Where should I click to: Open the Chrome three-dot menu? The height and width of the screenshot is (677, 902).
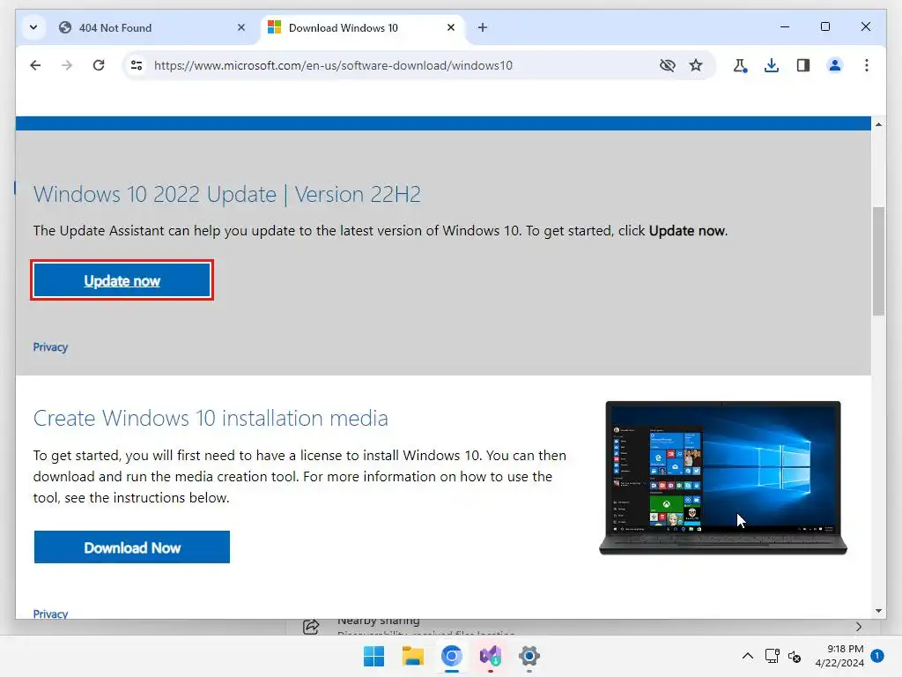[x=867, y=65]
